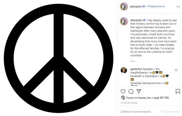The image size is (182, 116).
Task: Click the Подписаться follow link
Action: pos(156,6)
